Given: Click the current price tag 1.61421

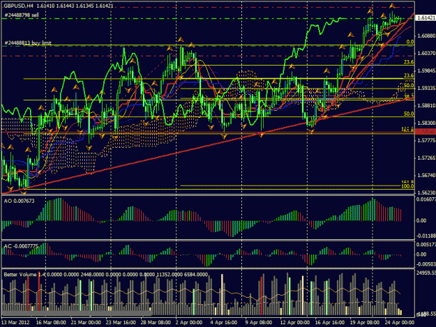Looking at the screenshot, I should pos(426,18).
